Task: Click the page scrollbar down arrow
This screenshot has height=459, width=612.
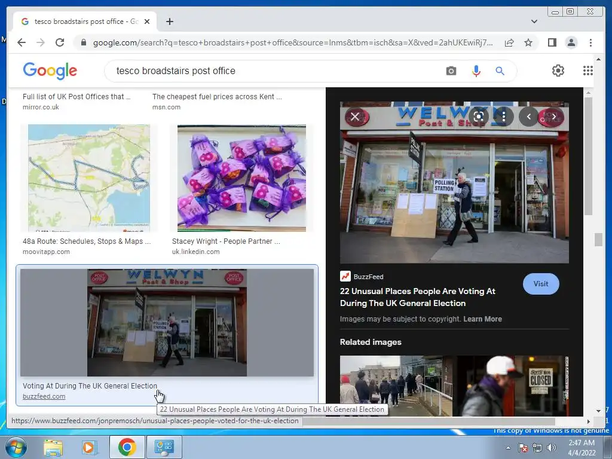Action: click(598, 411)
